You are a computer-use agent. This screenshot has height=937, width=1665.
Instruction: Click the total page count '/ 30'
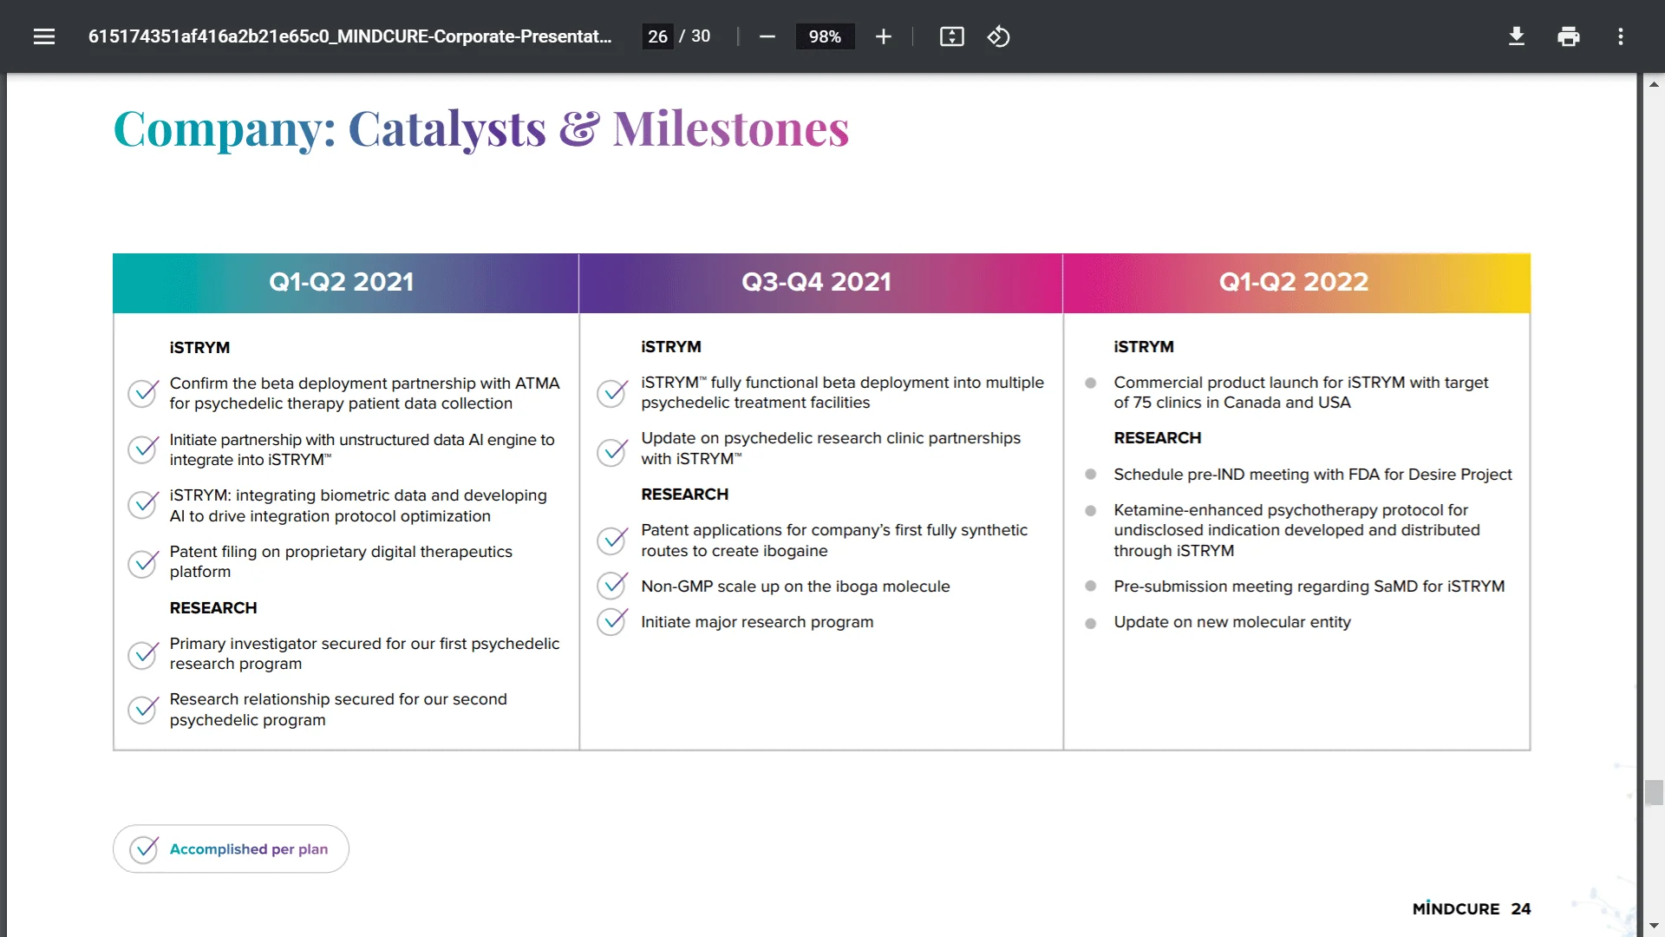tap(695, 36)
